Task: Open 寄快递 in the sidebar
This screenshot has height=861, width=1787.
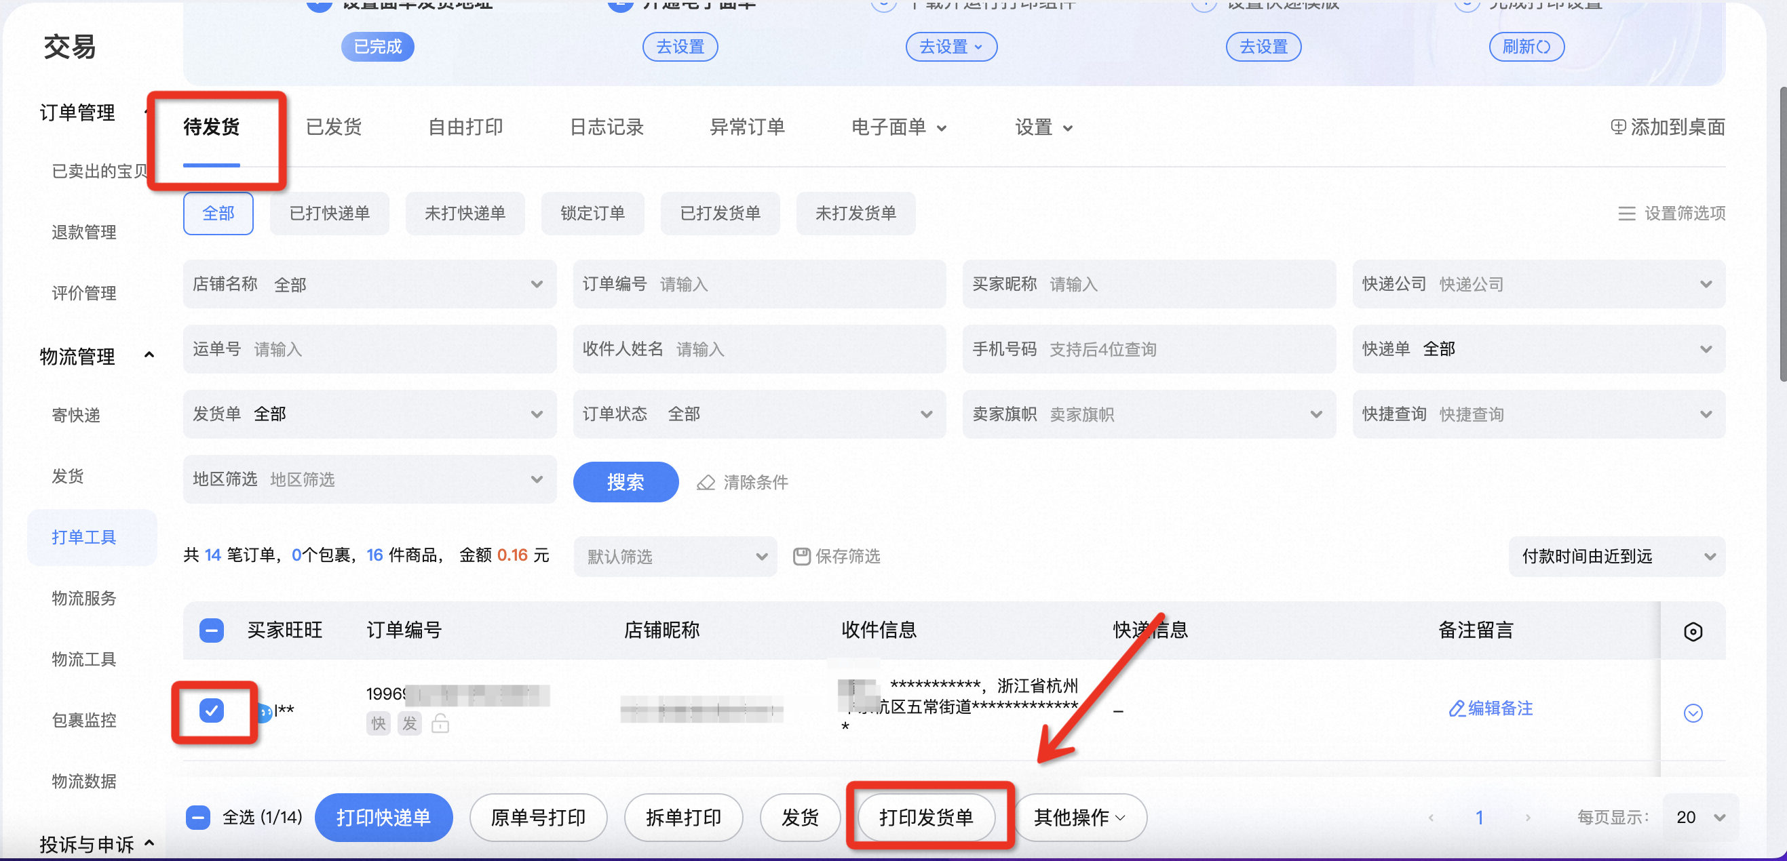Action: click(x=75, y=416)
